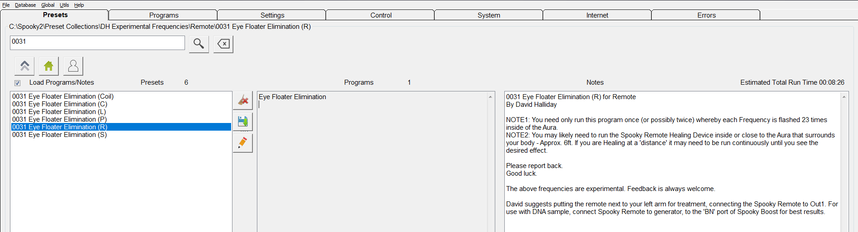Click in the preset search field containing 0031
This screenshot has height=232, width=858.
97,43
